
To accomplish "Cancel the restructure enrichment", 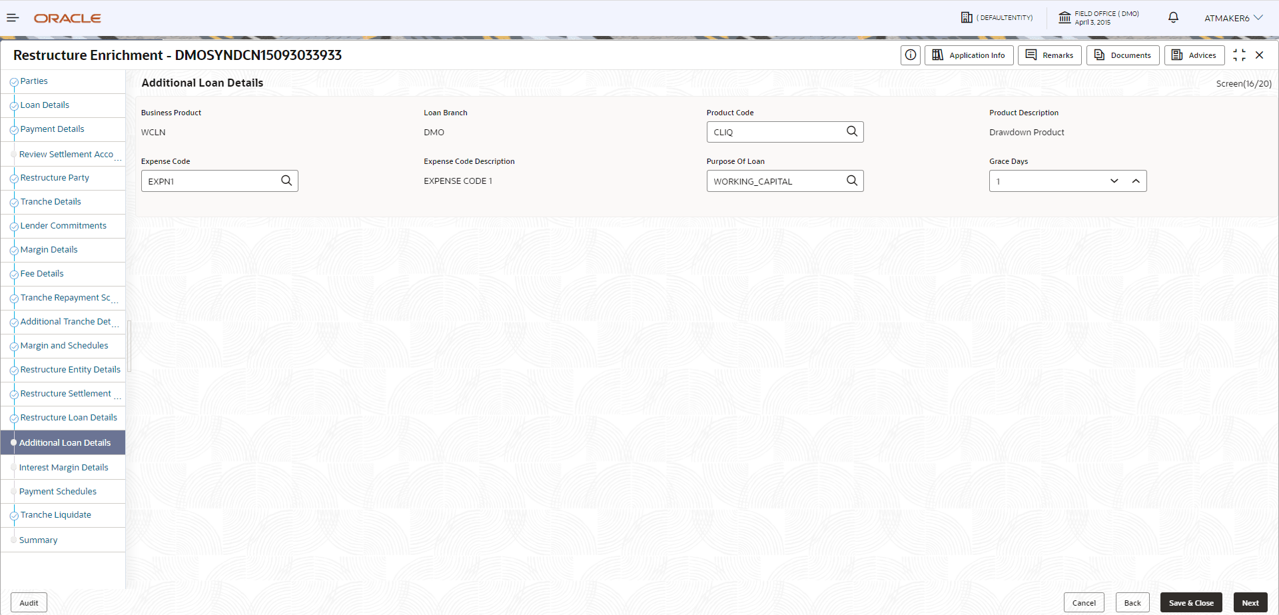I will pyautogui.click(x=1084, y=603).
